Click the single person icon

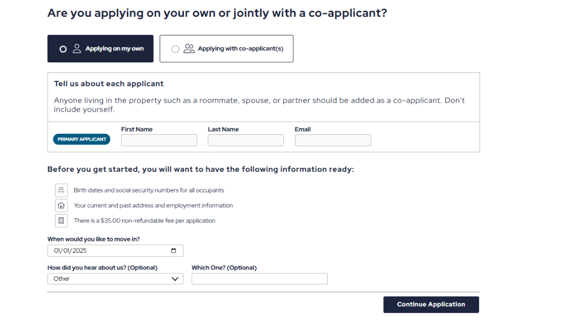[x=77, y=49]
